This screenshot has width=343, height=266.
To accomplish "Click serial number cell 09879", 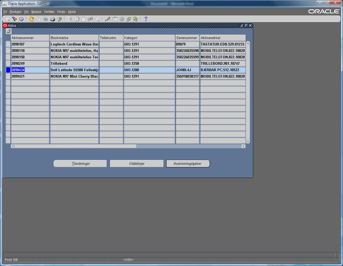I will coord(188,44).
